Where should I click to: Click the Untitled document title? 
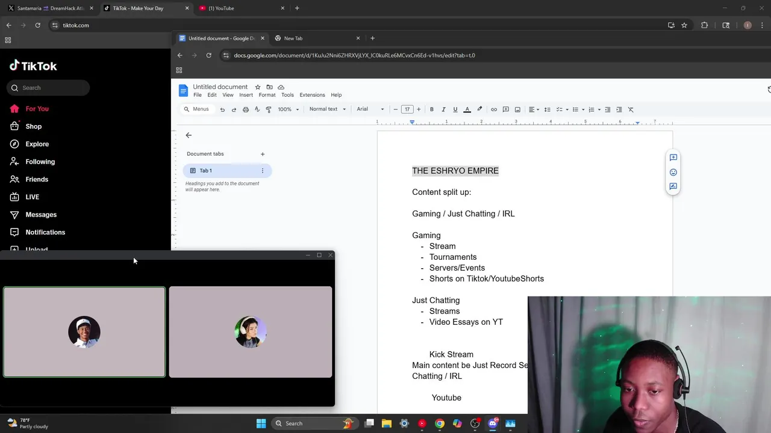point(220,87)
